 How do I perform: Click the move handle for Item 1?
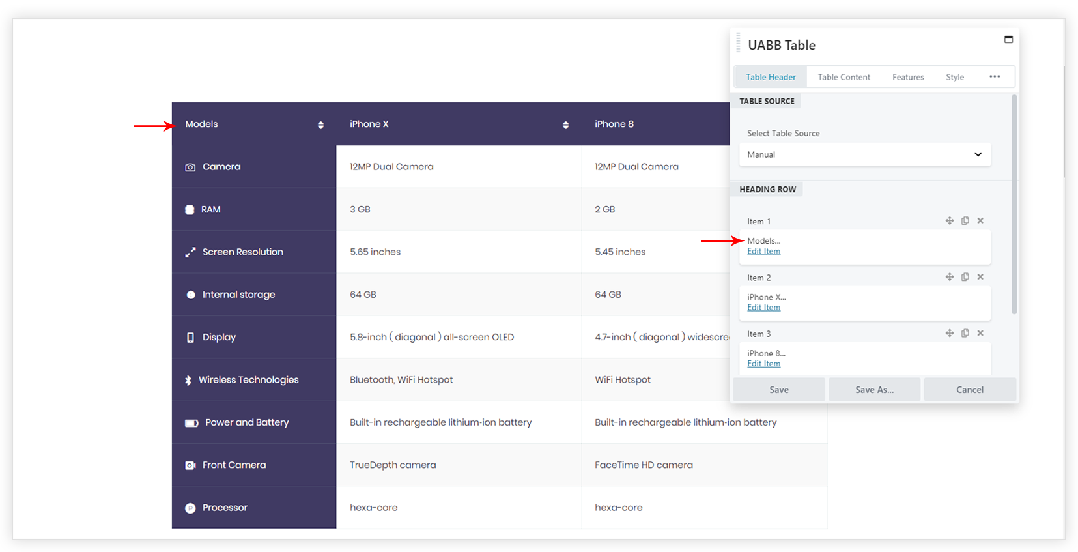(x=949, y=221)
